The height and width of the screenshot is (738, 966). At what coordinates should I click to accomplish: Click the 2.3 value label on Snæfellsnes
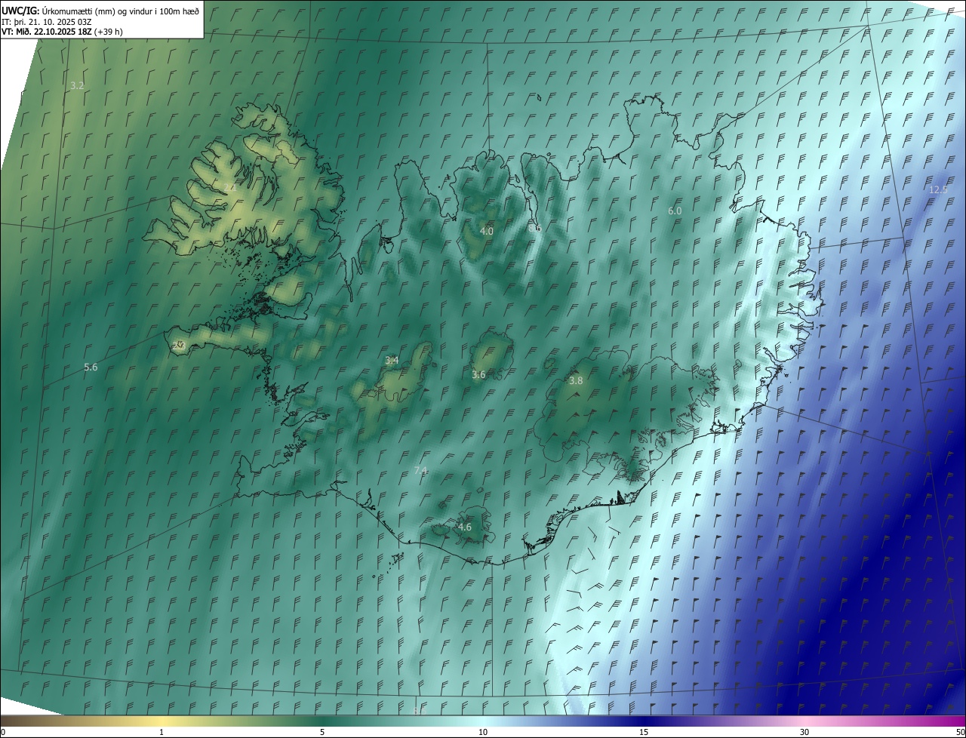click(x=179, y=346)
